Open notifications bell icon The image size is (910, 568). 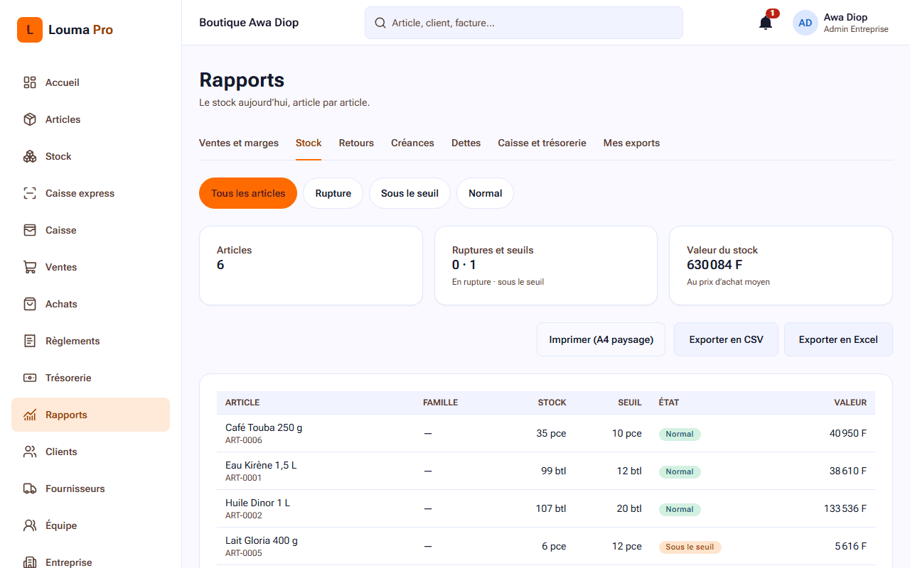point(766,23)
